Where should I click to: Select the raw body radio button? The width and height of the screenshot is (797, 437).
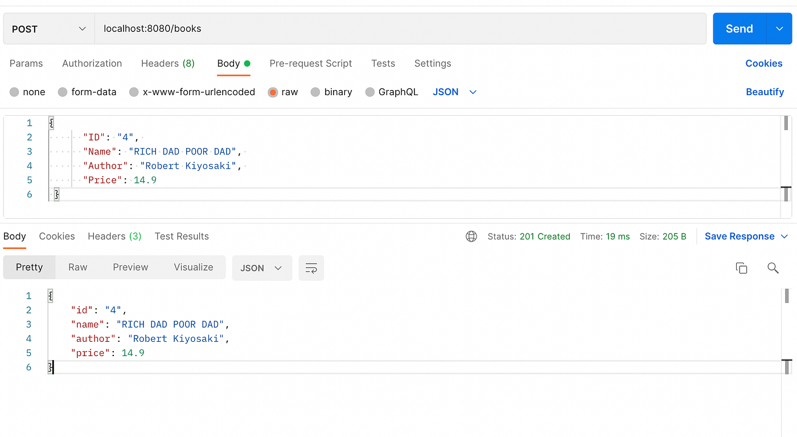point(273,92)
